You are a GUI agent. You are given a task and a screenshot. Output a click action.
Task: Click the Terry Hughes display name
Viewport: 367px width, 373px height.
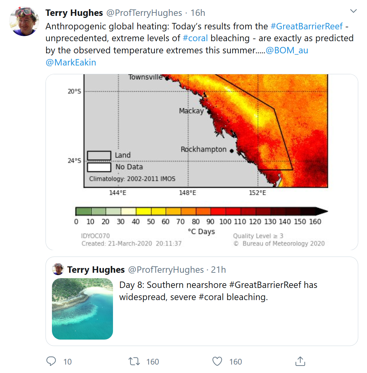coord(74,13)
